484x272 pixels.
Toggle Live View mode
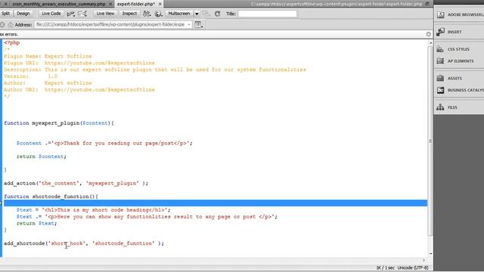105,14
